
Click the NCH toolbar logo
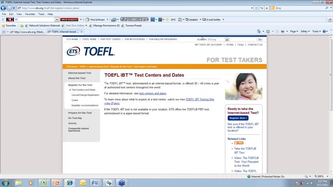pyautogui.click(x=10, y=19)
